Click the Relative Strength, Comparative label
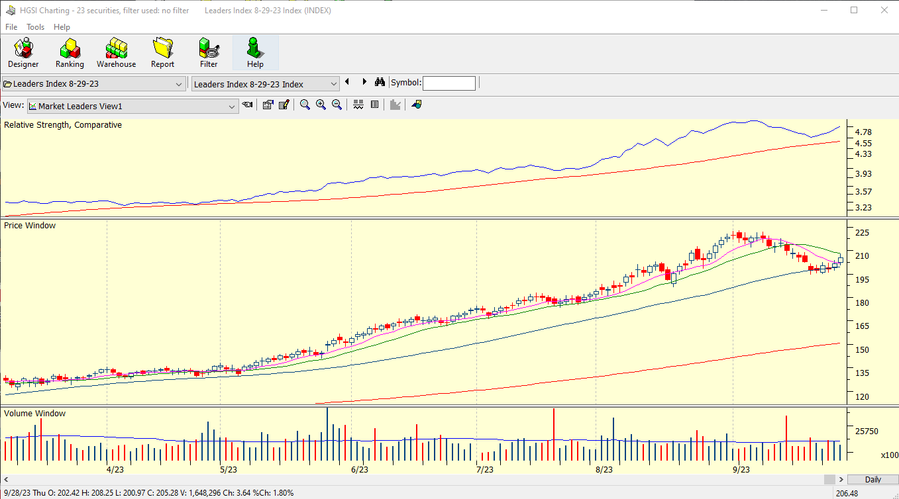This screenshot has width=899, height=499. [63, 125]
